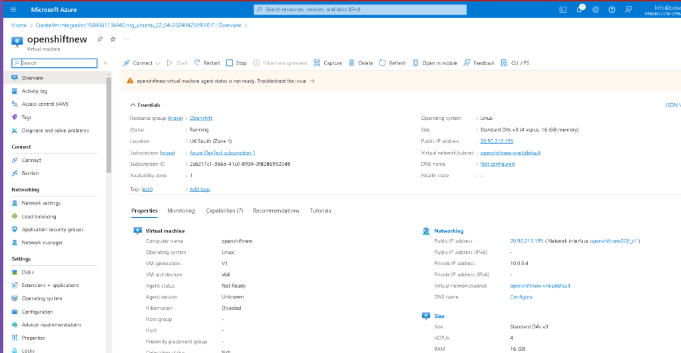Screen dimensions: 681x353
Task: Click move next to Resource group
Action: pos(175,119)
